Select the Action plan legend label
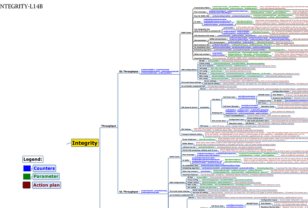Screen dimensions: 308x208 (x=46, y=185)
